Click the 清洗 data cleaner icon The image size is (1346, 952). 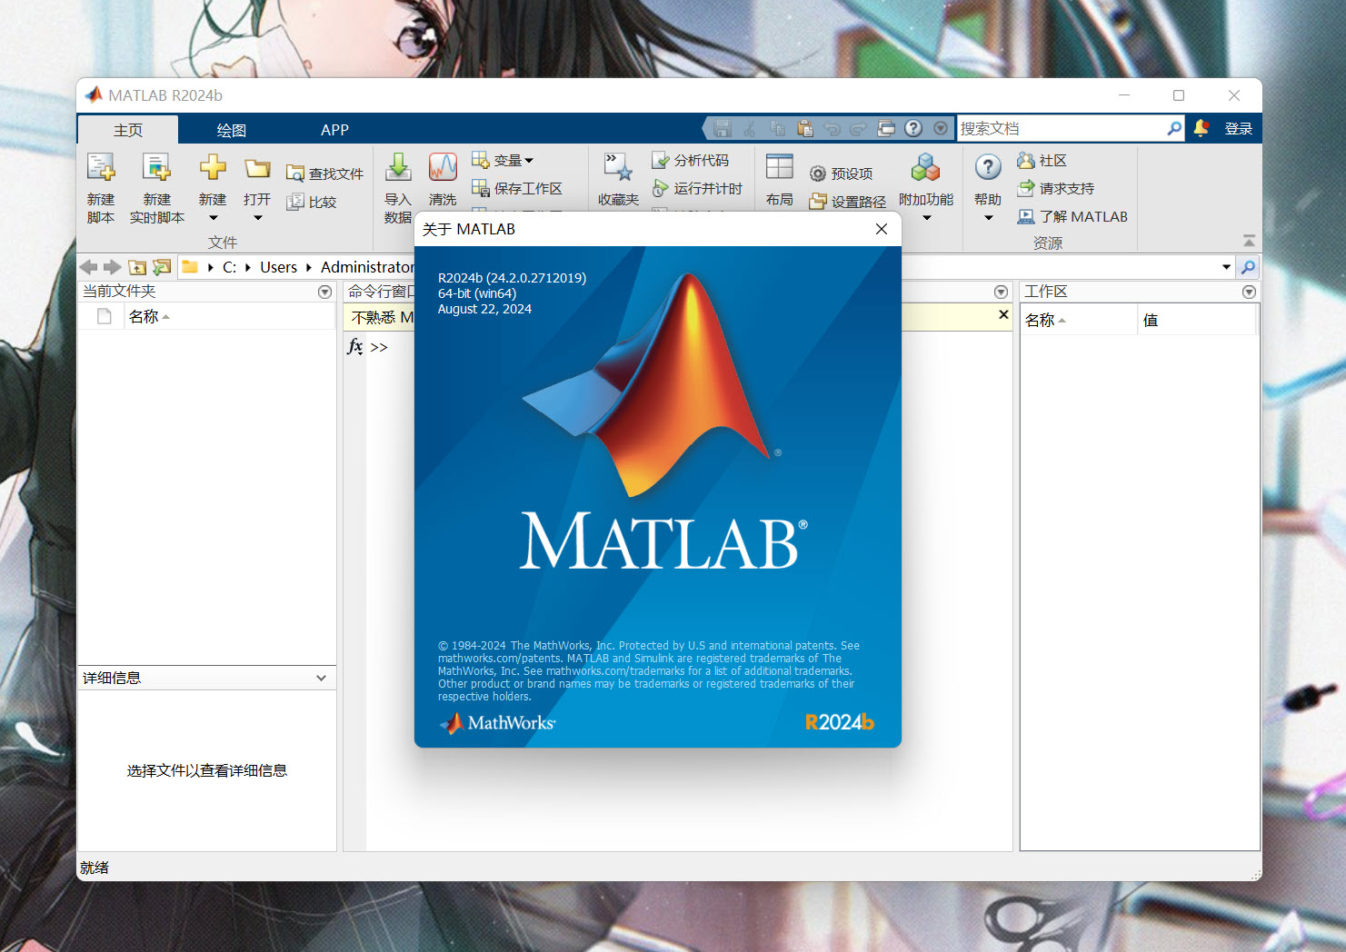pyautogui.click(x=443, y=167)
